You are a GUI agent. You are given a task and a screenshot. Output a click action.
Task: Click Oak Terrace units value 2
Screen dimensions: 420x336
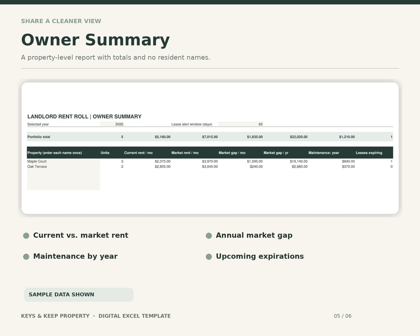point(122,167)
